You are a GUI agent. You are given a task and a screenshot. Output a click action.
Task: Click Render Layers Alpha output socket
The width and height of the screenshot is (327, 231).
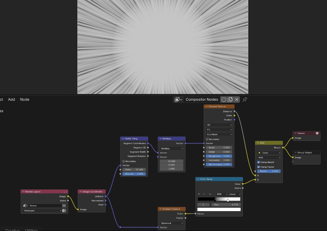(x=68, y=201)
